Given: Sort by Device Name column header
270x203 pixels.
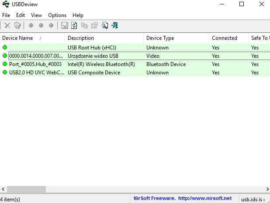Looking at the screenshot, I should tap(32, 38).
